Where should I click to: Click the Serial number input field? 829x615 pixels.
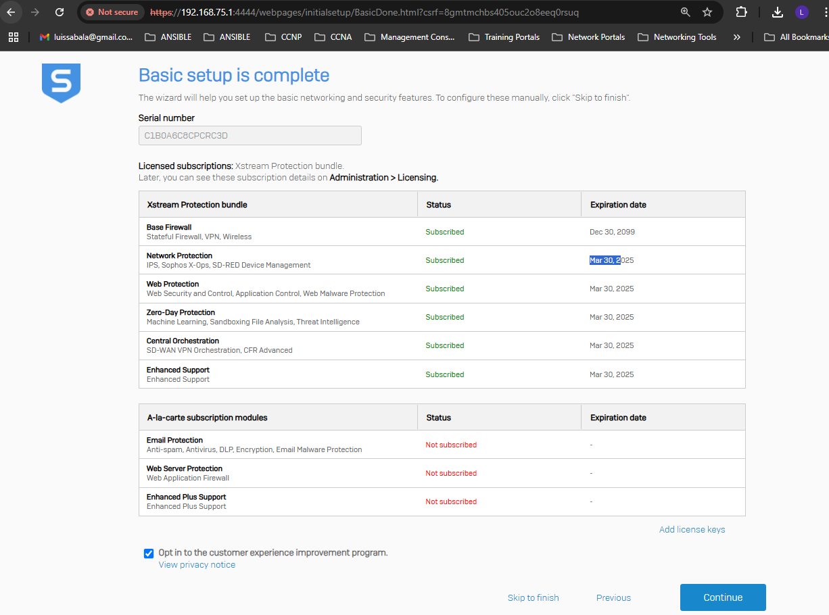pos(250,136)
